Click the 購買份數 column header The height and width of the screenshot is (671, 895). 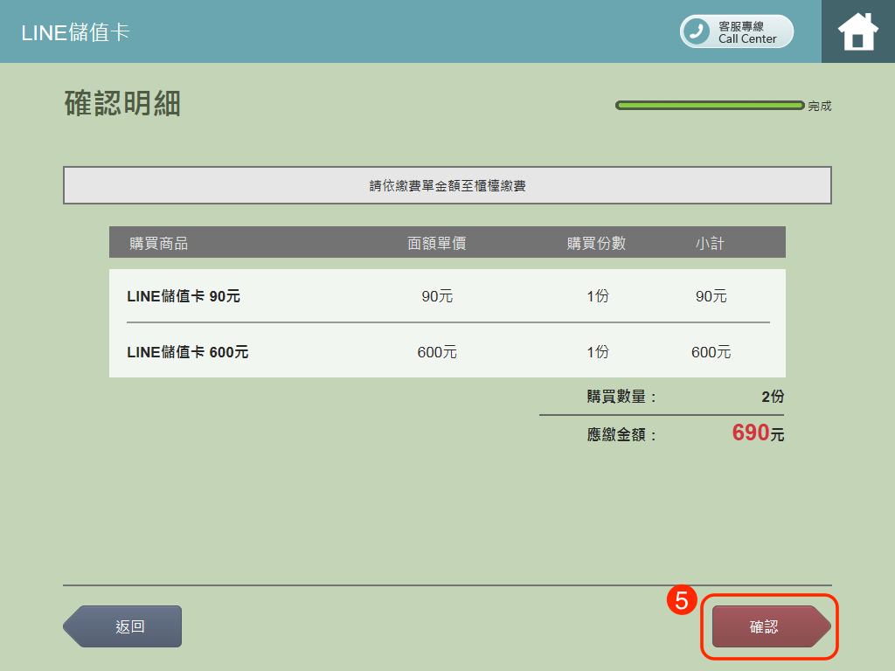pos(596,244)
